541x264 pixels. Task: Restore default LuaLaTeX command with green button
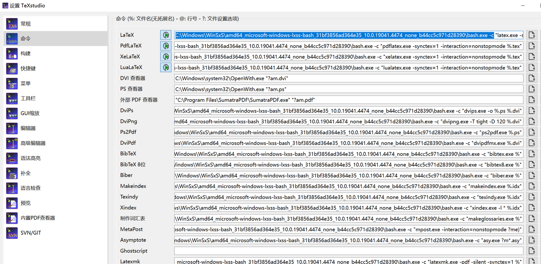tap(166, 67)
